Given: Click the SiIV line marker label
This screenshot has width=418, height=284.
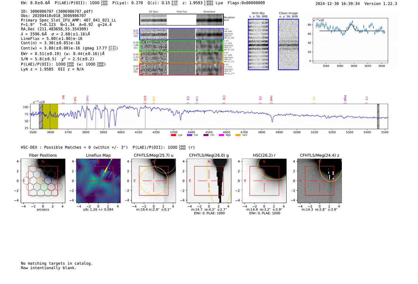Looking at the screenshot, I should click(x=145, y=98).
